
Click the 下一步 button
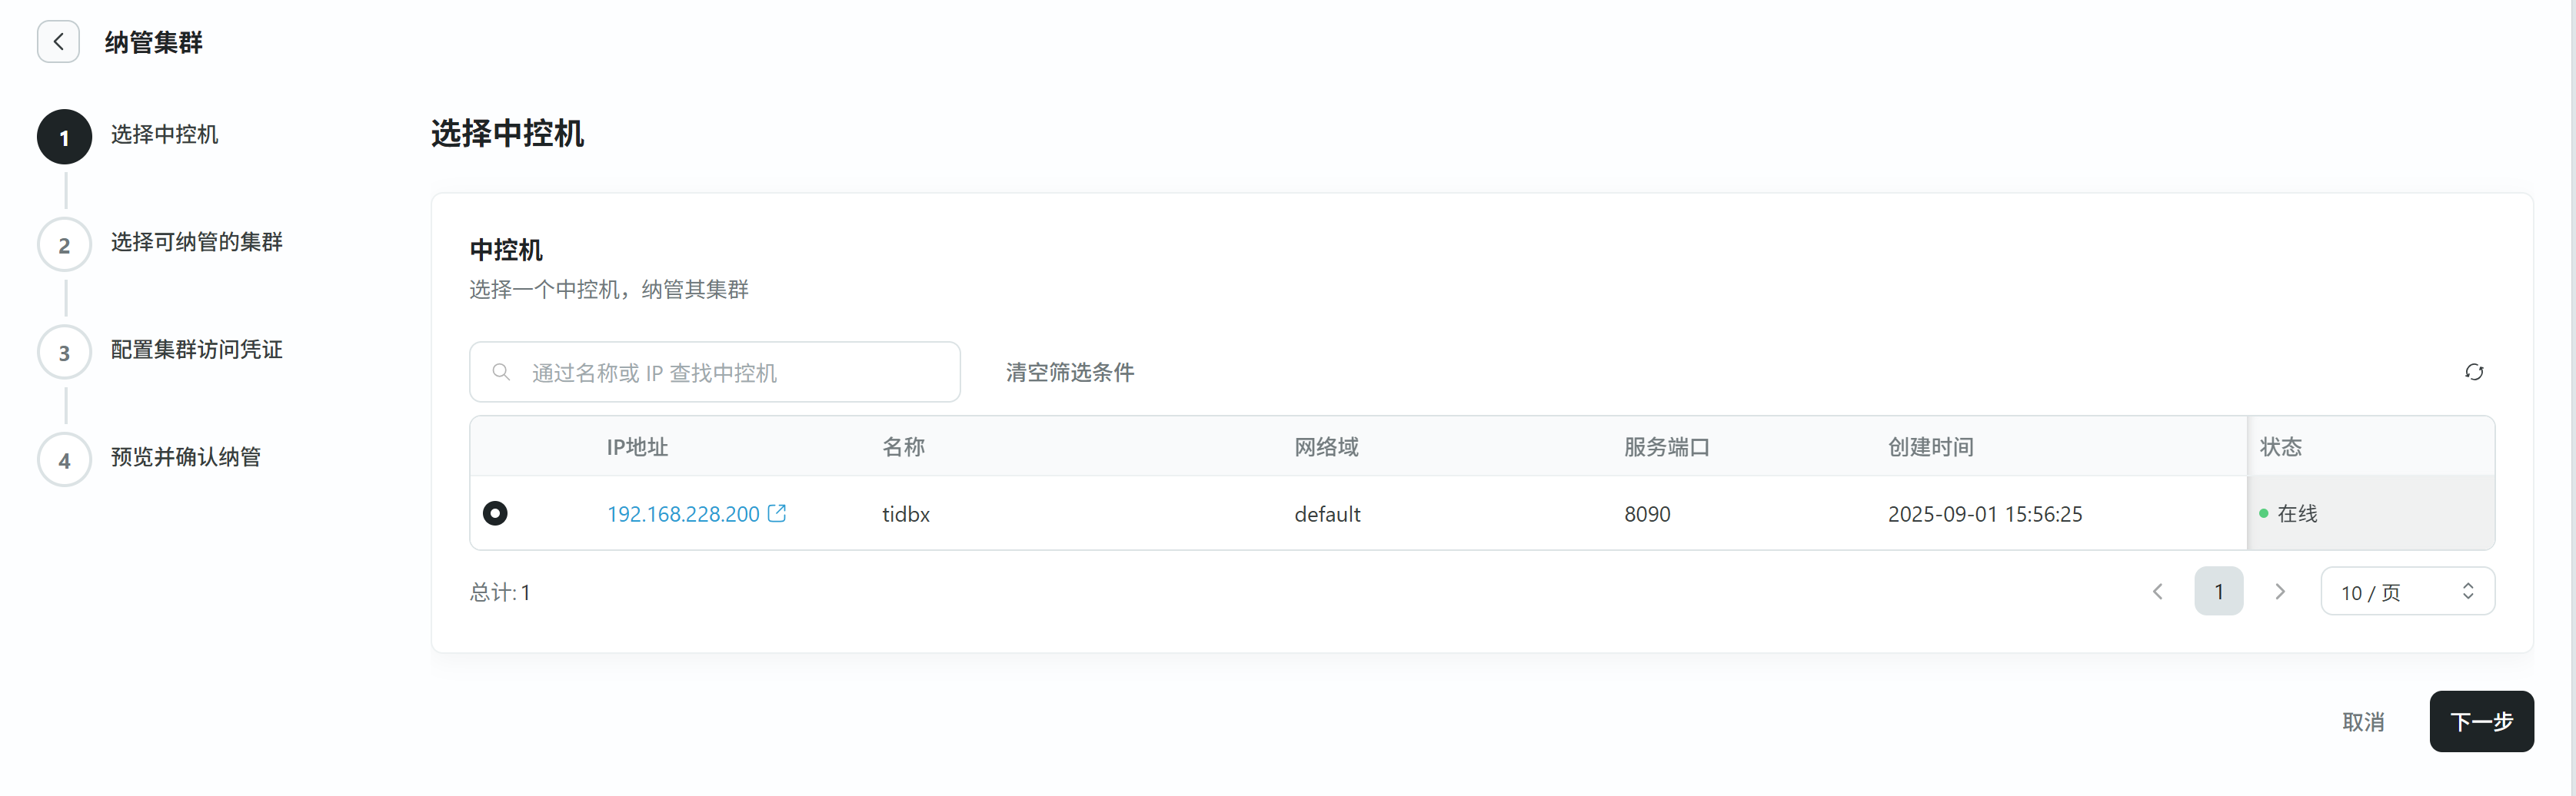point(2481,721)
